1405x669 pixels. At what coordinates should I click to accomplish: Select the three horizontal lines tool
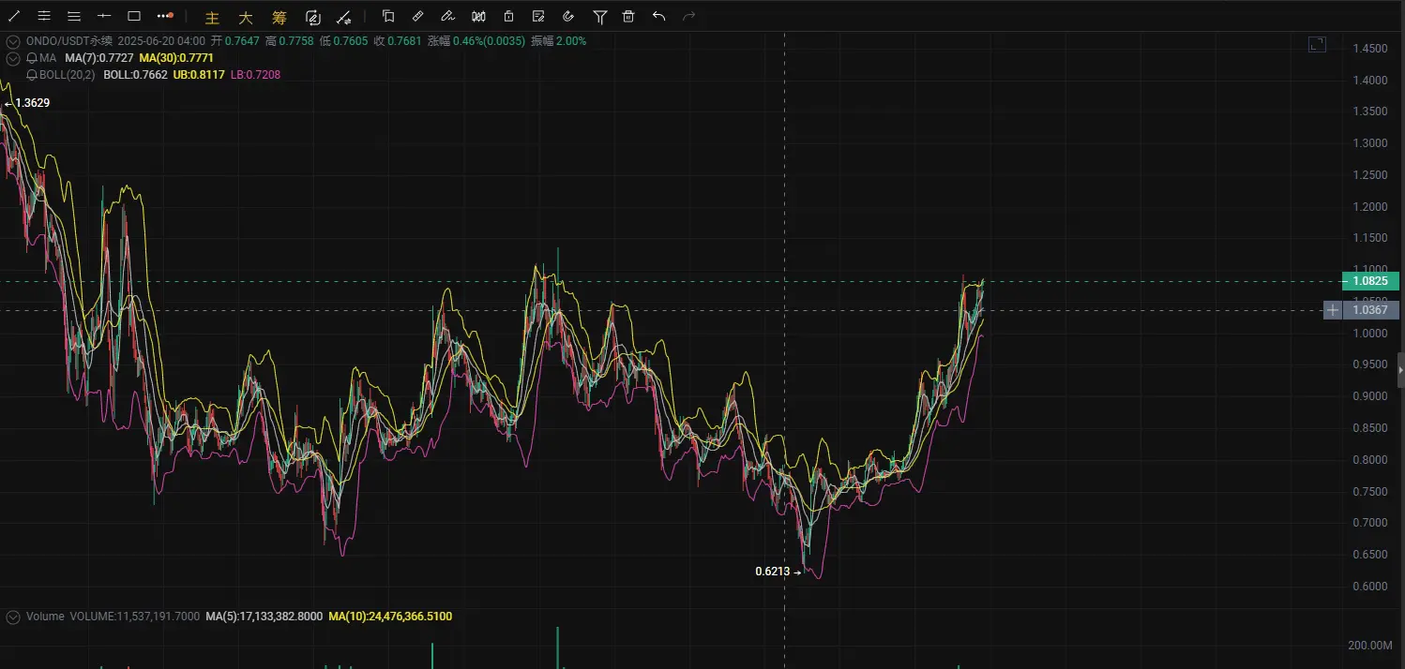pos(74,16)
